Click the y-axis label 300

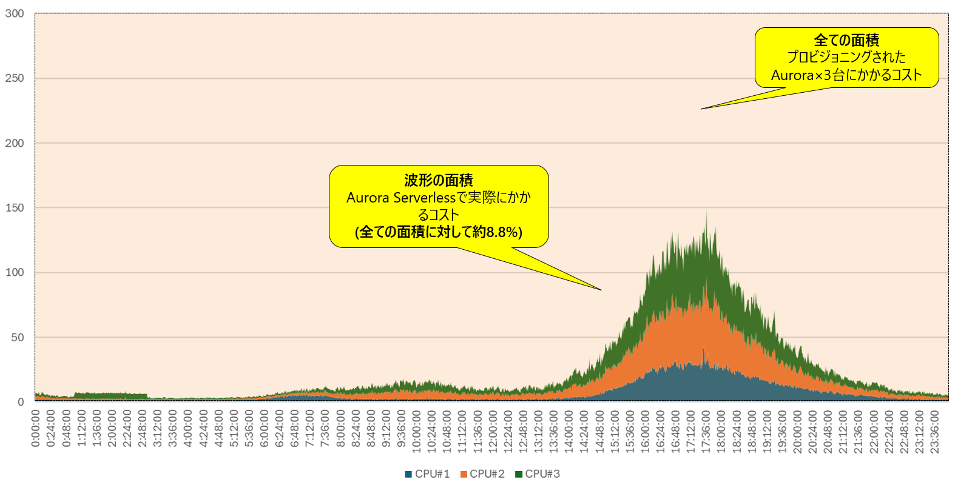[15, 13]
